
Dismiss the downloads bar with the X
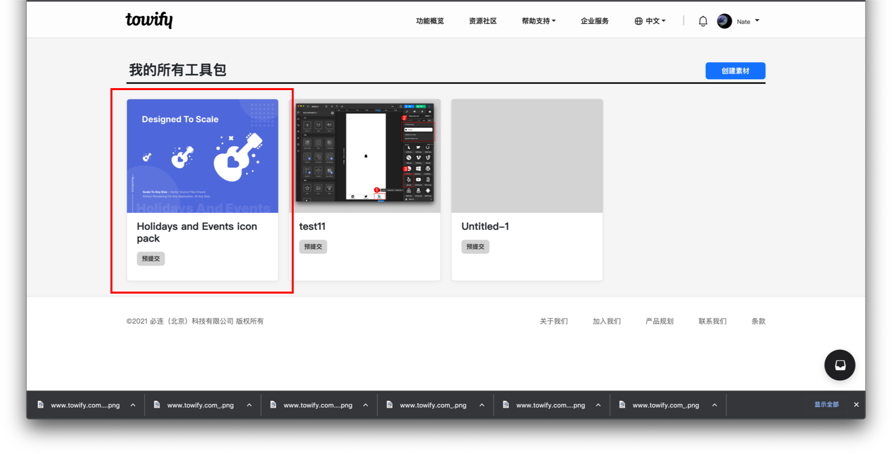pos(856,404)
